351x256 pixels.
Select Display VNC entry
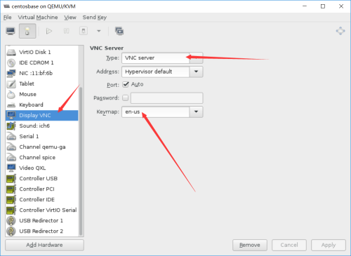(42, 115)
